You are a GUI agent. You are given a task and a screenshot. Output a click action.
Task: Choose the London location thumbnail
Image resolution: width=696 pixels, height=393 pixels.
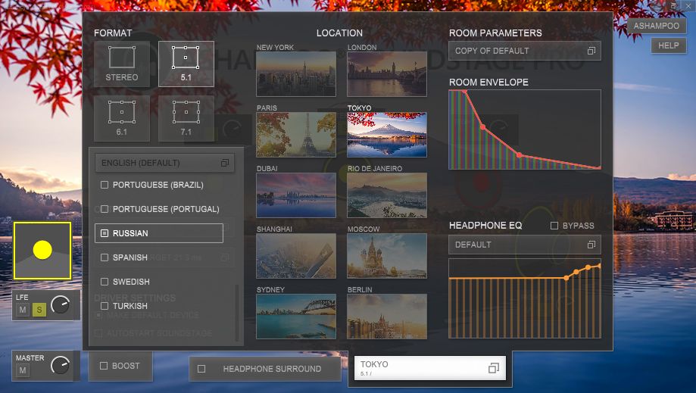point(386,74)
